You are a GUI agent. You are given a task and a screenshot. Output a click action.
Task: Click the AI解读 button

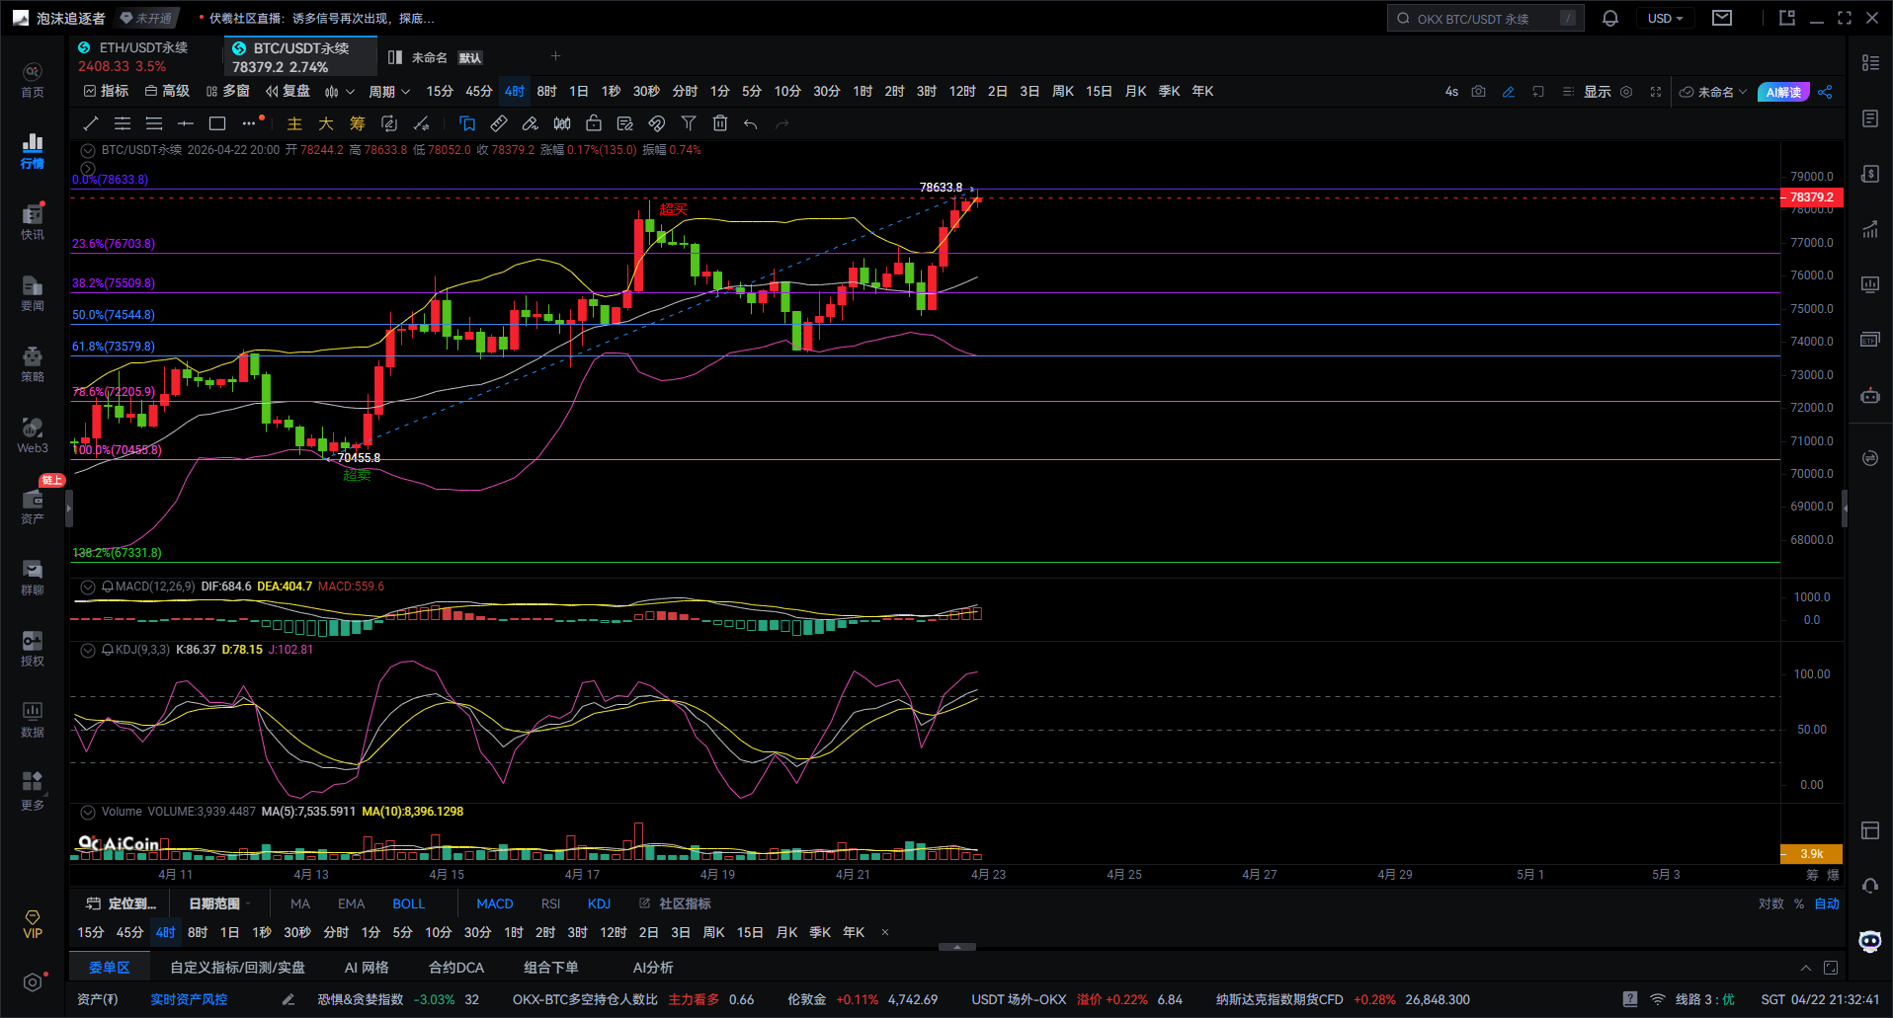pos(1783,92)
